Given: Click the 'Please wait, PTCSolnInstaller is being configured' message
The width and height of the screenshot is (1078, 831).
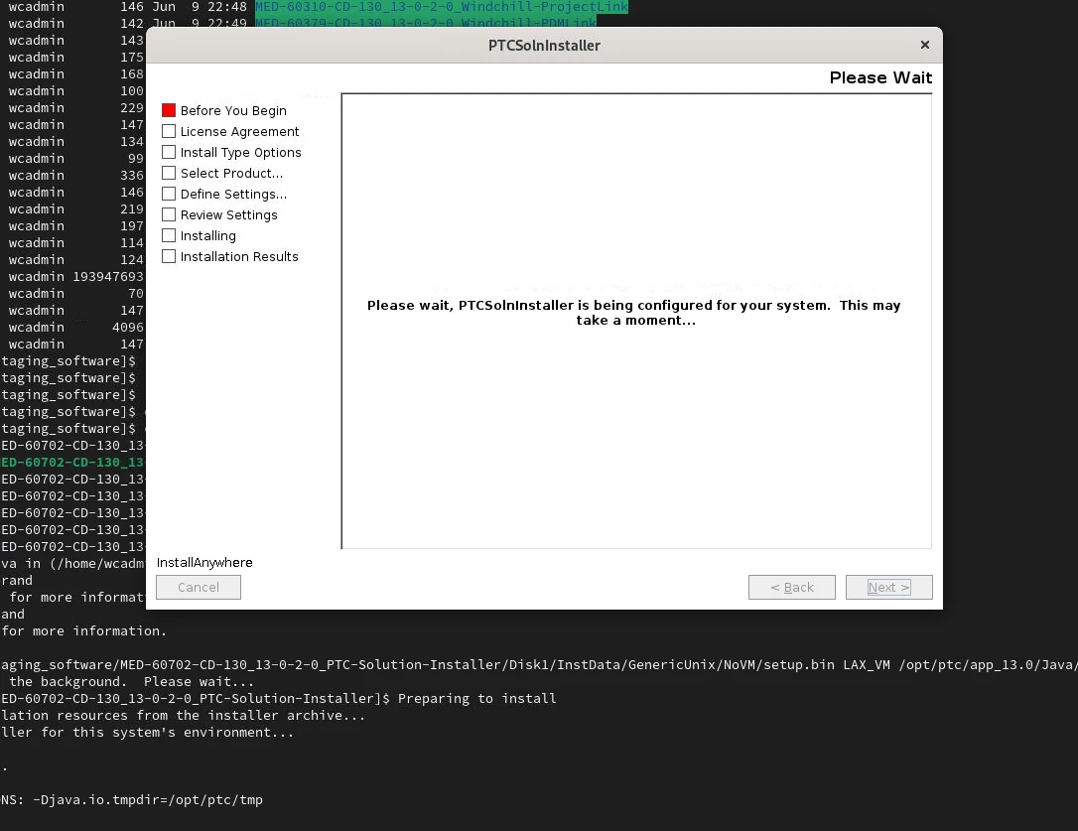Looking at the screenshot, I should click(633, 313).
